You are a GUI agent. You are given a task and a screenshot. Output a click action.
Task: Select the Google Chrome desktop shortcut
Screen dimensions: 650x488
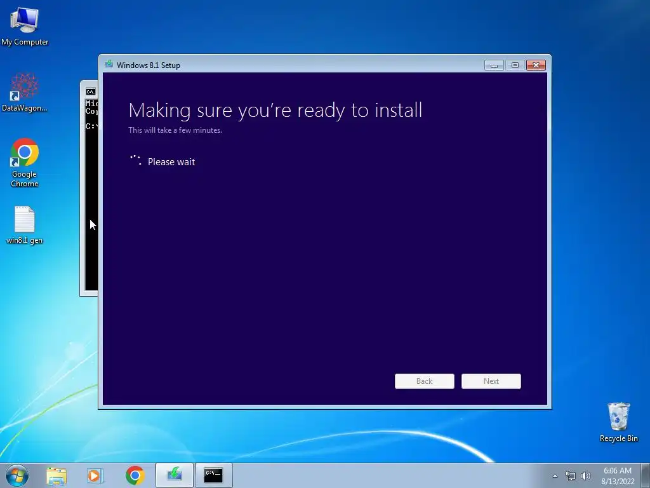(x=25, y=162)
